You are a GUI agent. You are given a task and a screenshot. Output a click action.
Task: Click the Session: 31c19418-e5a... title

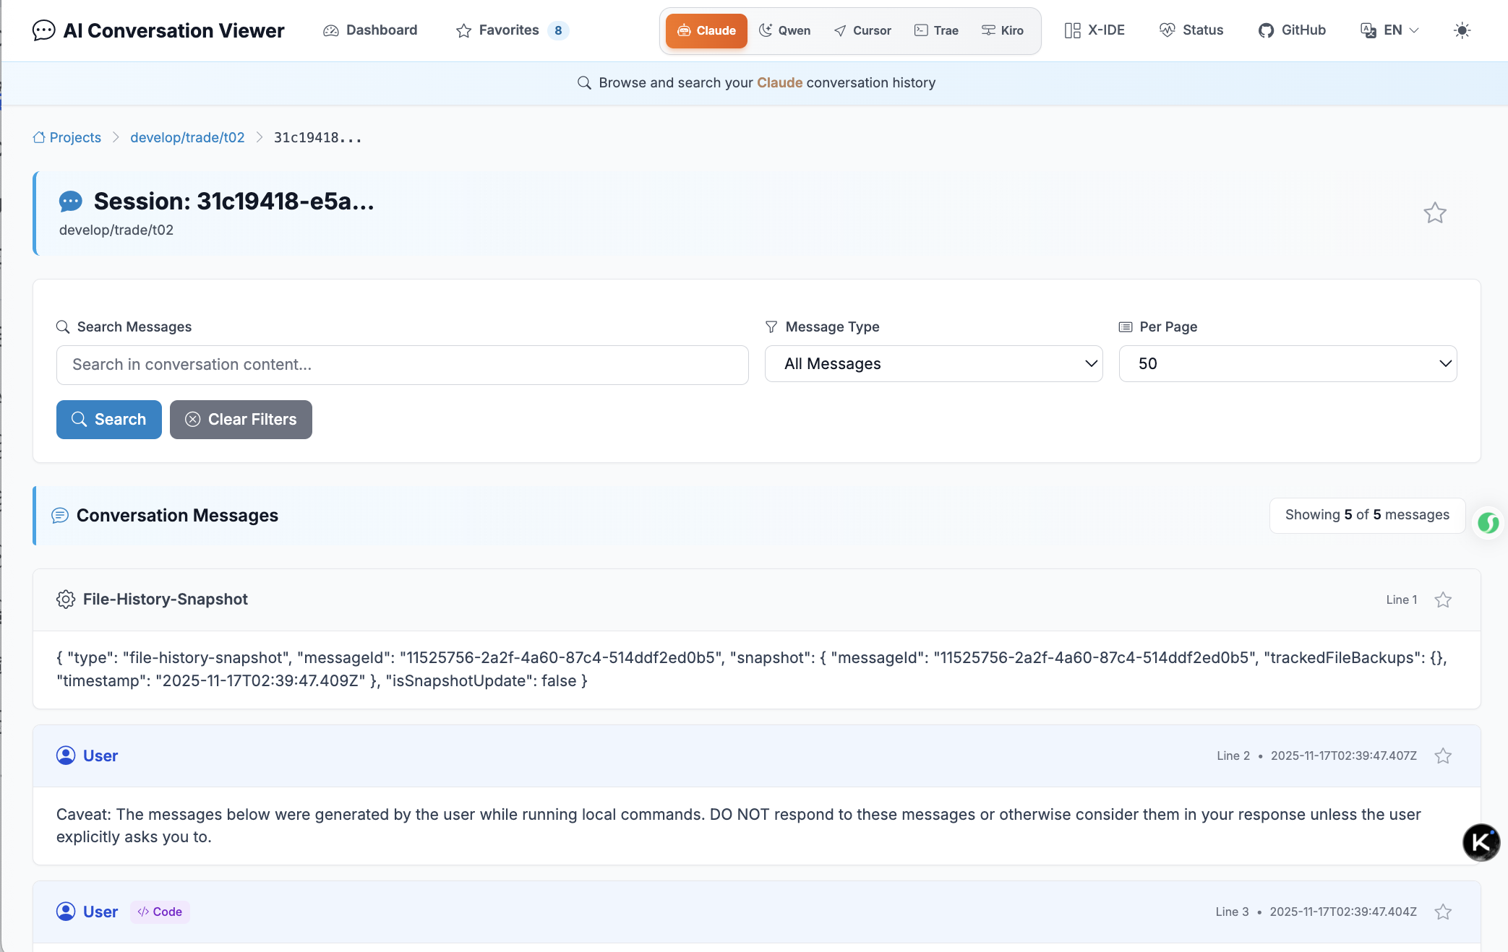[234, 202]
